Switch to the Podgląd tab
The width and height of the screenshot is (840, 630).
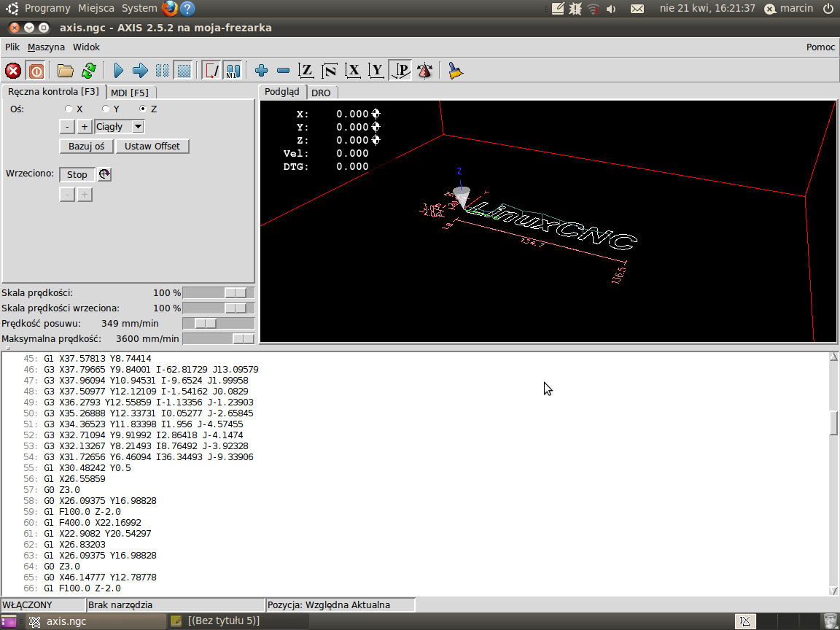(x=282, y=92)
